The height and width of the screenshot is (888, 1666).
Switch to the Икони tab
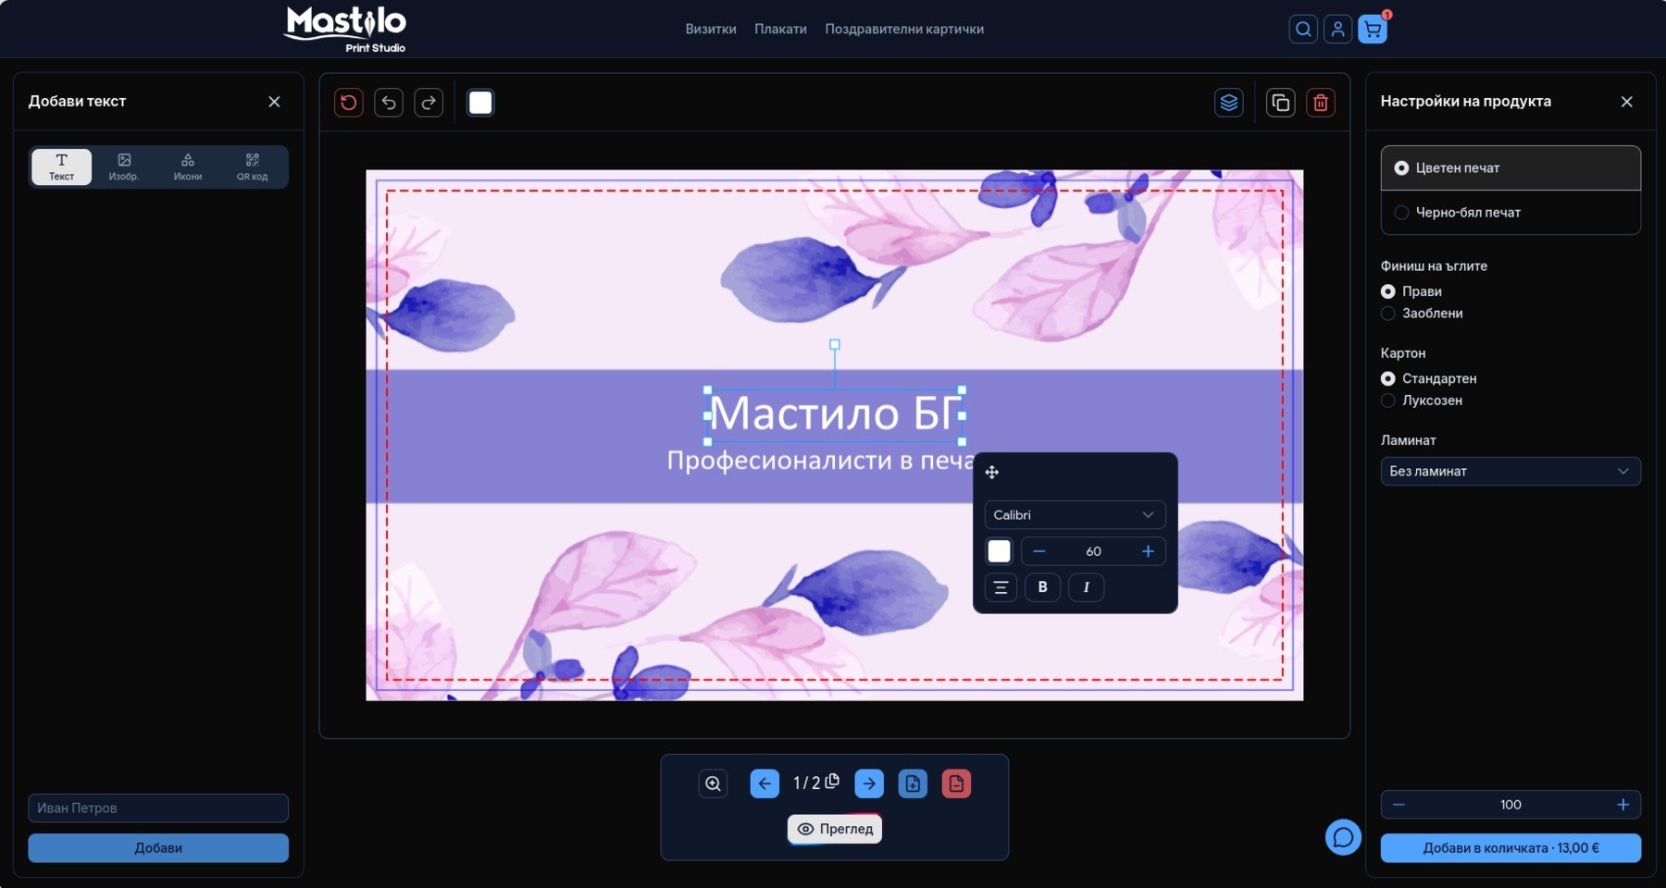click(x=188, y=166)
